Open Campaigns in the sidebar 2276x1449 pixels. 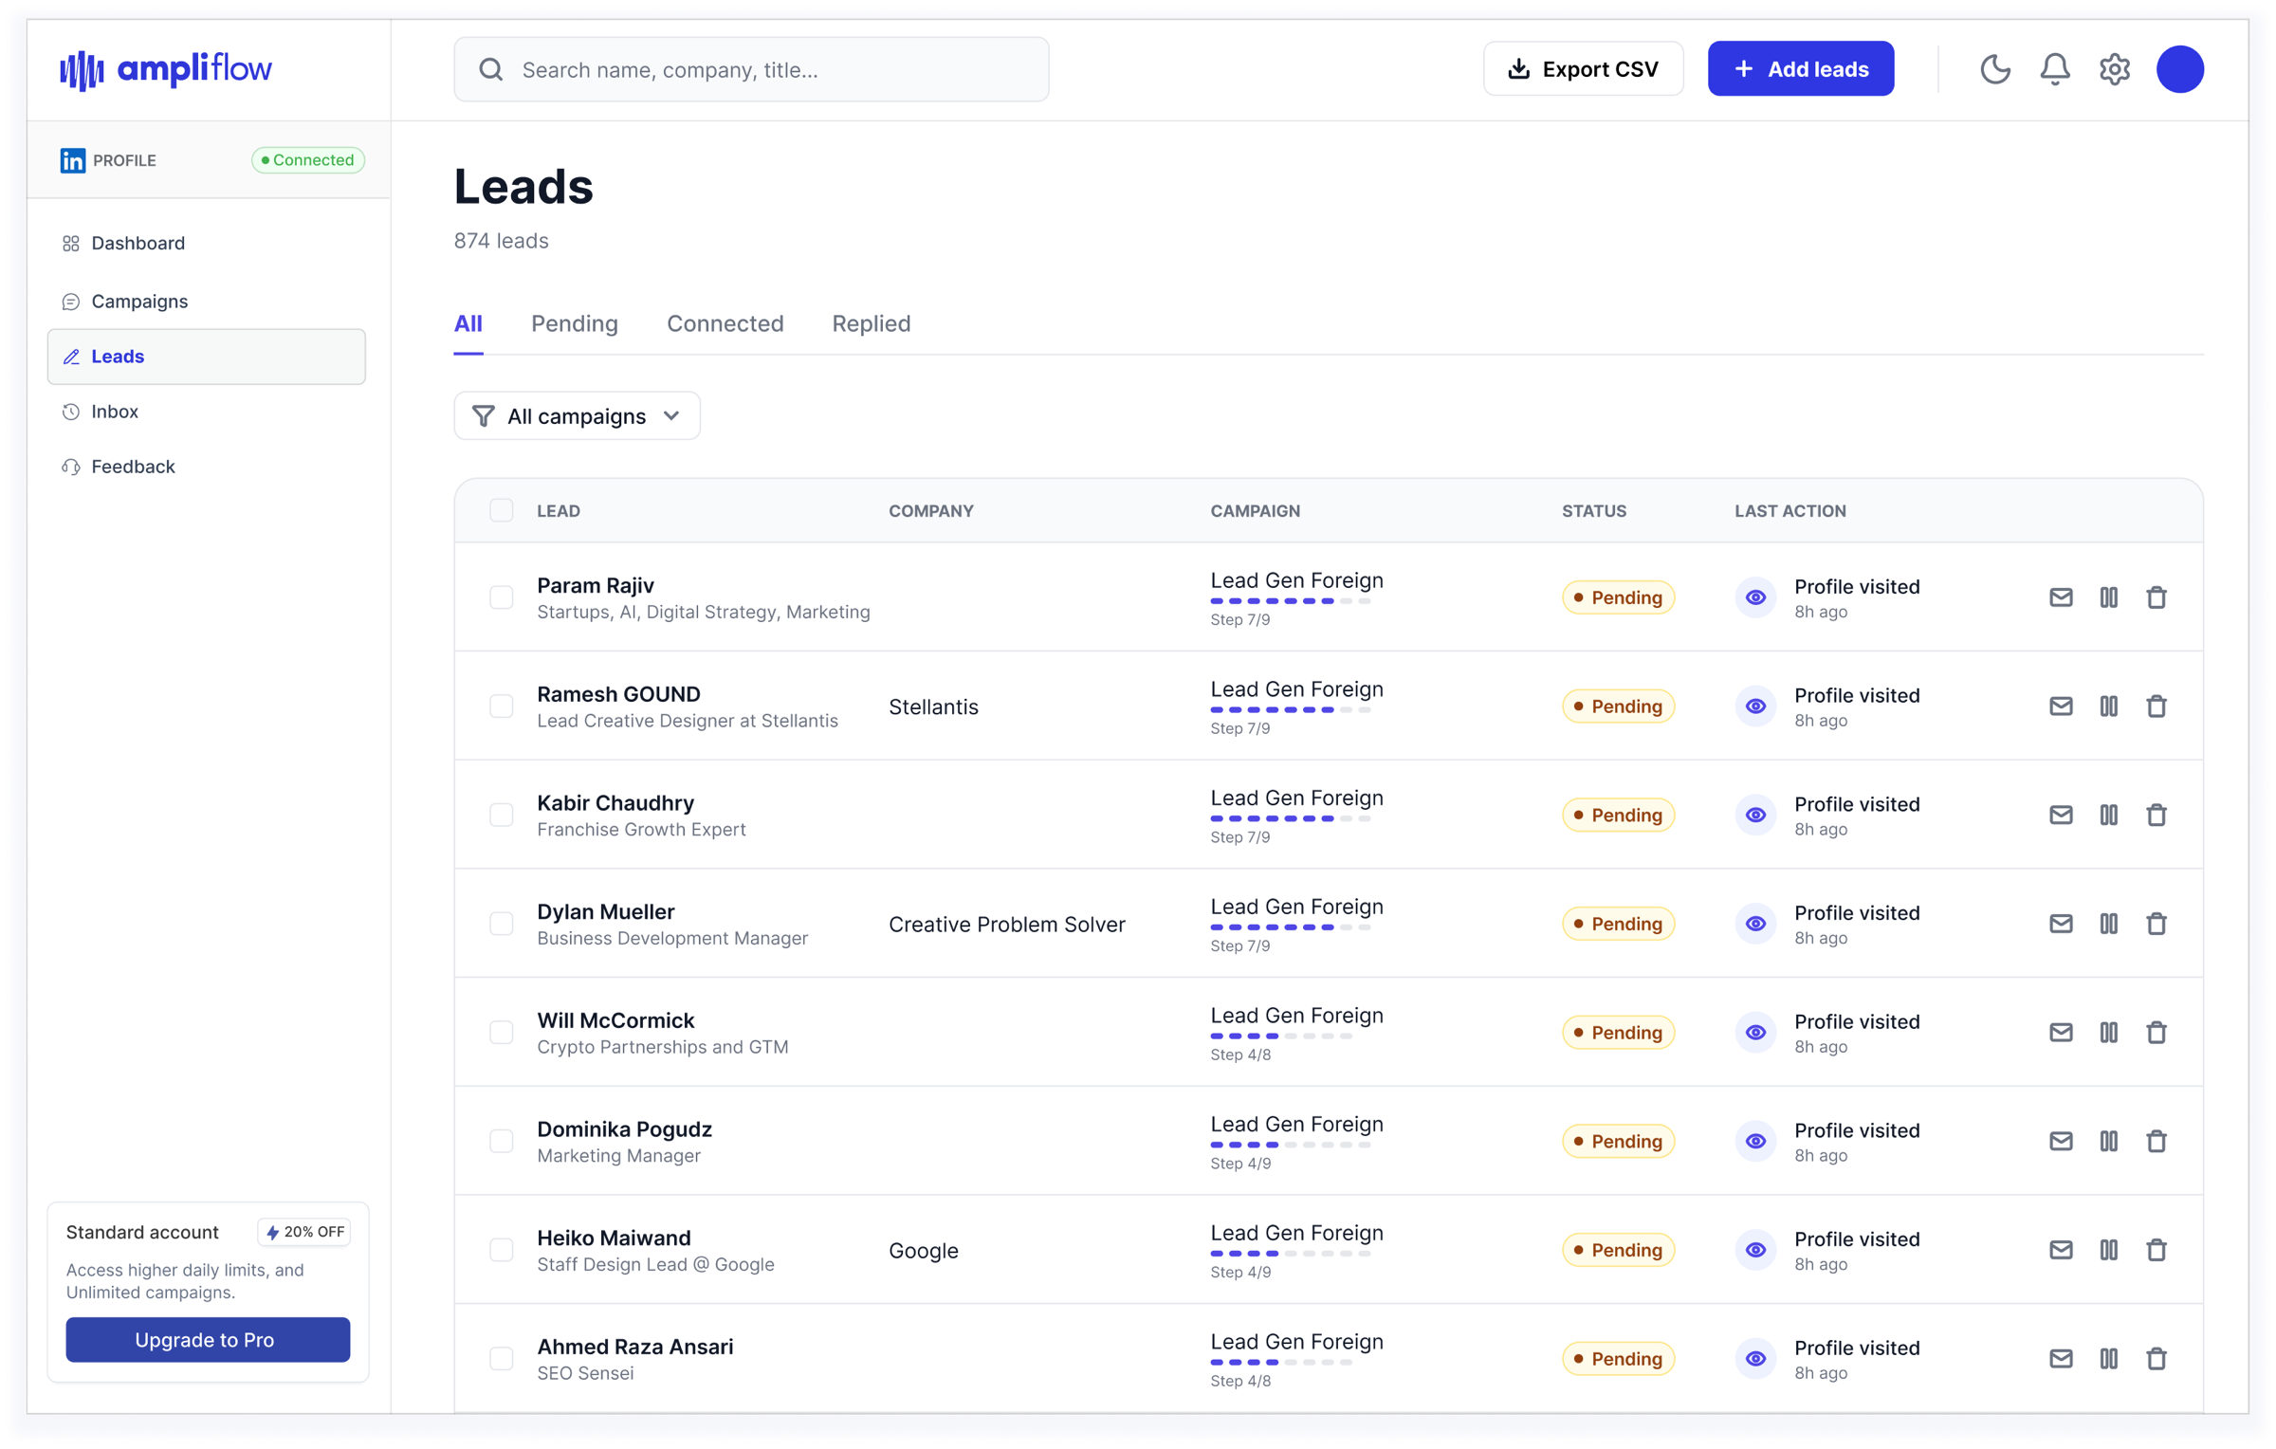point(207,302)
